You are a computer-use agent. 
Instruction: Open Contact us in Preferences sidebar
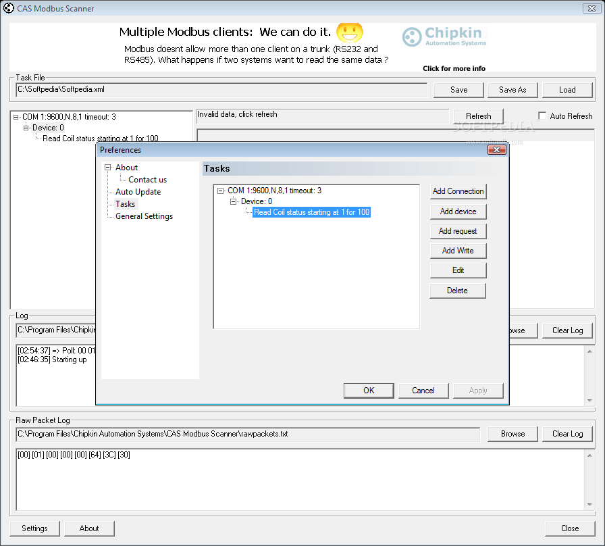pyautogui.click(x=148, y=179)
